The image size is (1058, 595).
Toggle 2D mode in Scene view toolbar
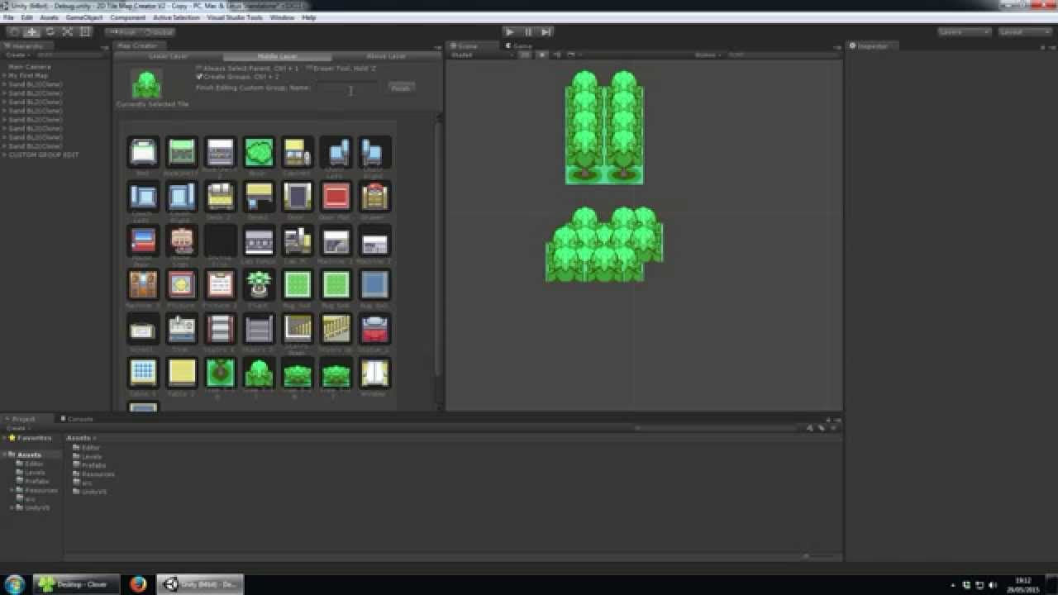pyautogui.click(x=525, y=55)
